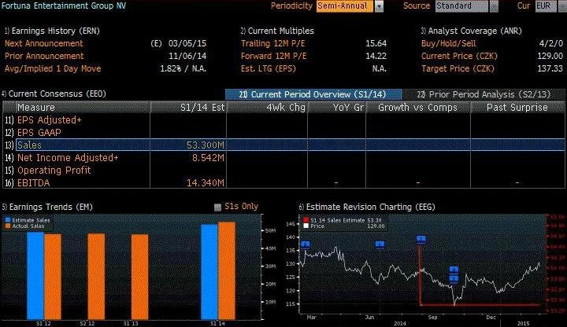567x327 pixels.
Task: Click the blue S1 14 estimate sales bar
Action: [209, 272]
